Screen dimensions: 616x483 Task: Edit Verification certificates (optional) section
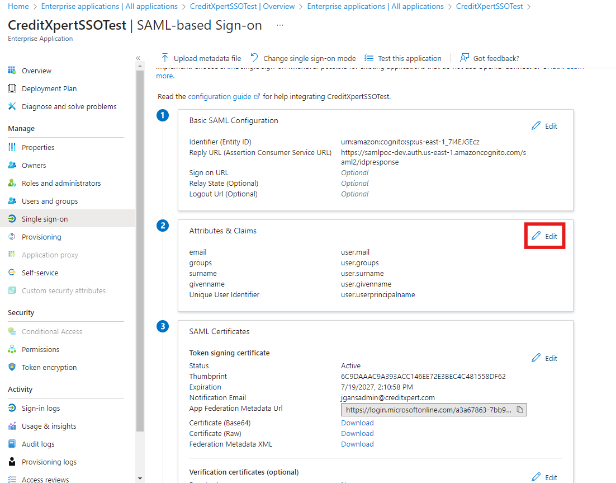(x=544, y=477)
